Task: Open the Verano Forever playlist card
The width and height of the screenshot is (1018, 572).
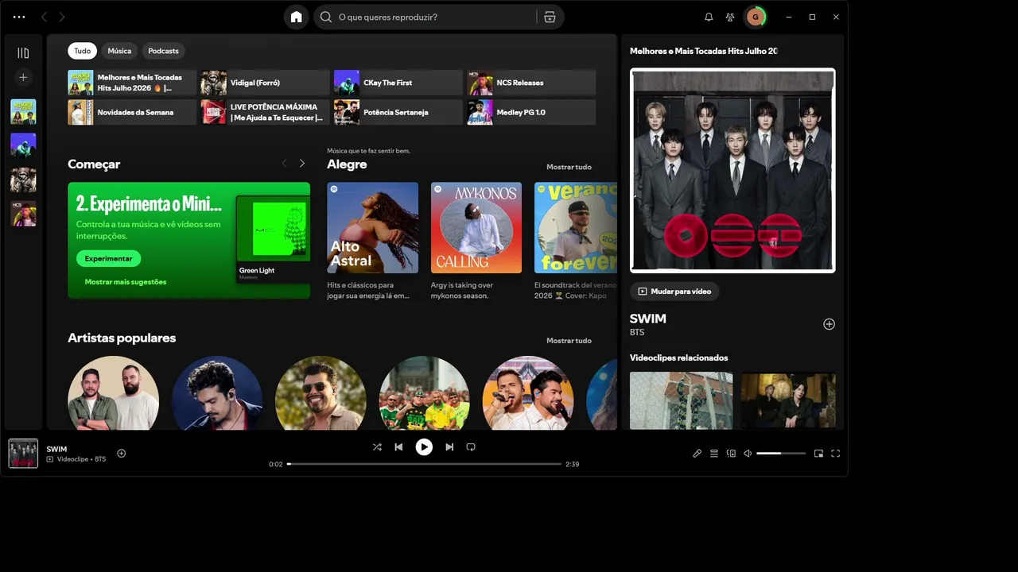Action: (576, 242)
